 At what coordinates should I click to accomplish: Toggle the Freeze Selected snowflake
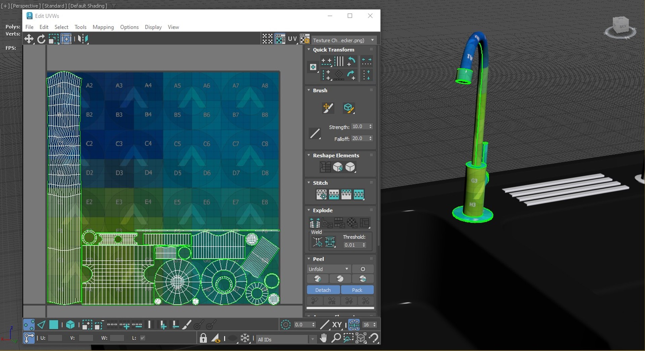point(245,338)
